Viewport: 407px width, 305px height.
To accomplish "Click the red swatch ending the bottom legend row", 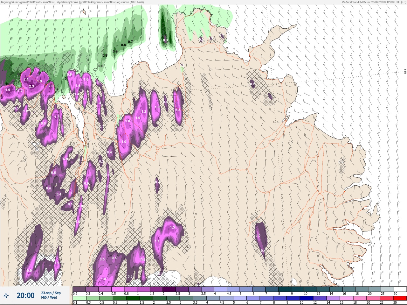I will tap(400, 298).
